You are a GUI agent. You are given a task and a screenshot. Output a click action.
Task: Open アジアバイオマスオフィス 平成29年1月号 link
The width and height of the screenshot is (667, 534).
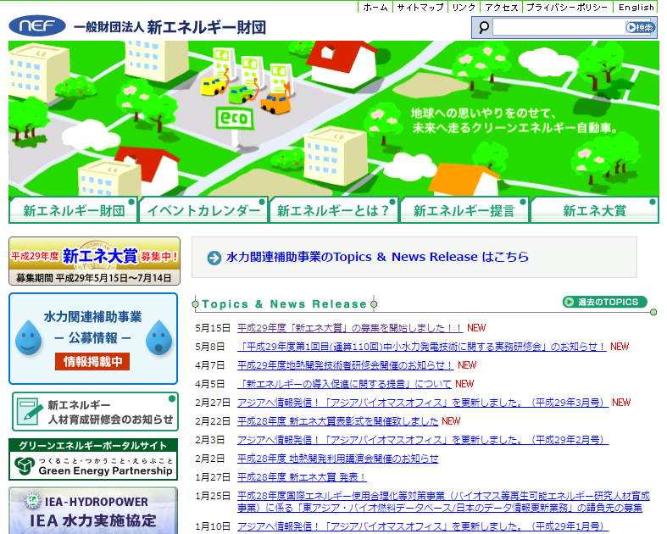tap(423, 526)
